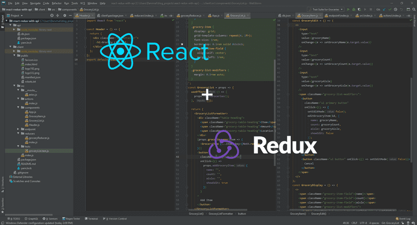Click the Git update project arrow

pos(384,9)
